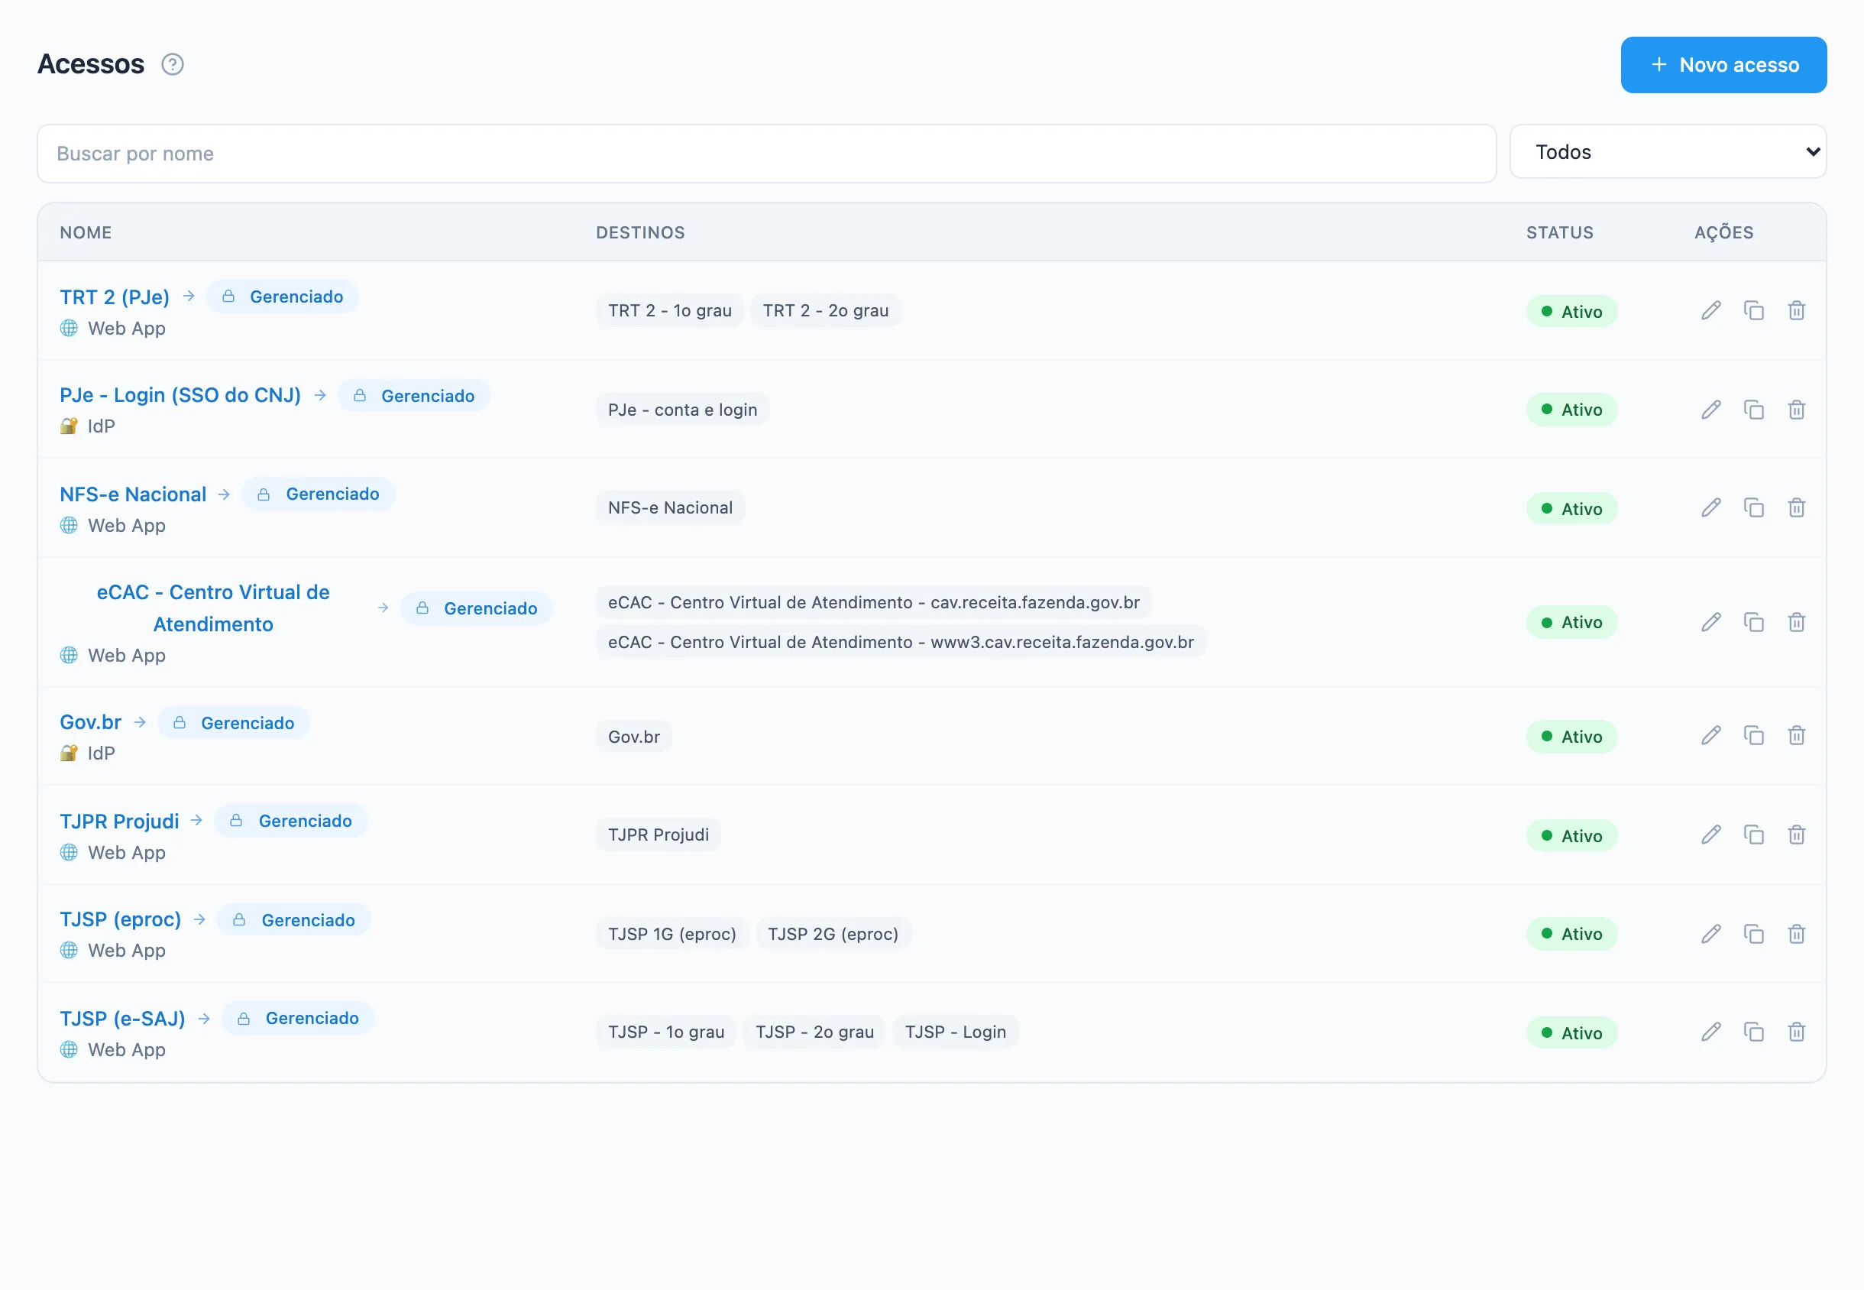
Task: Click the DESTINOS column header
Action: 641,233
